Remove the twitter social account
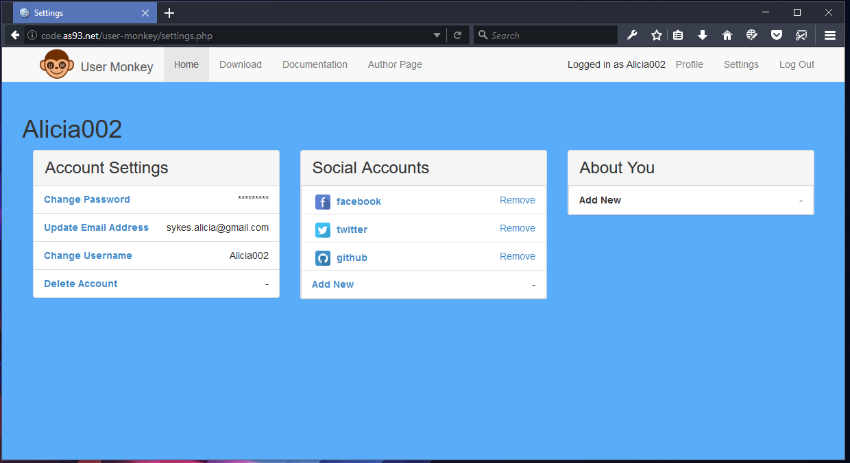 tap(518, 228)
